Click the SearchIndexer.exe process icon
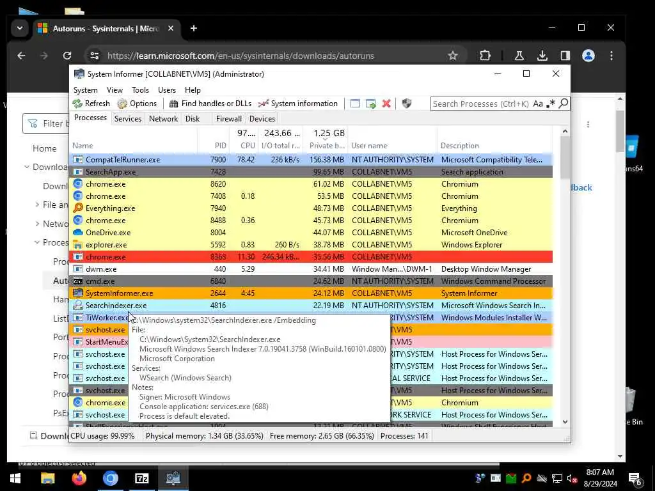The height and width of the screenshot is (491, 655). [x=77, y=305]
